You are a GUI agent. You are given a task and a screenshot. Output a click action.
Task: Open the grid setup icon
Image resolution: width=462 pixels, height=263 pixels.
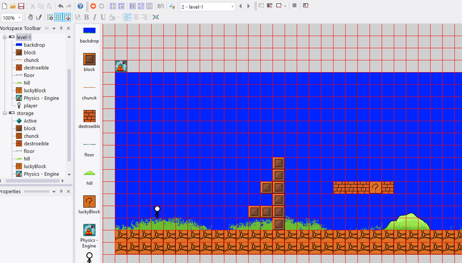pos(50,17)
